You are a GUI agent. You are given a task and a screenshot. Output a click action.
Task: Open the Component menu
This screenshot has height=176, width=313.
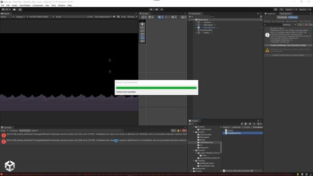38,5
